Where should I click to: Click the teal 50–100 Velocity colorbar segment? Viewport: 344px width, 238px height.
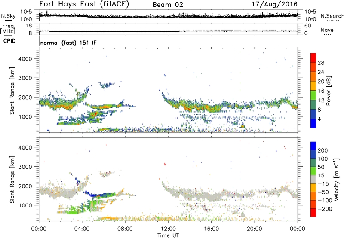pyautogui.click(x=313, y=163)
